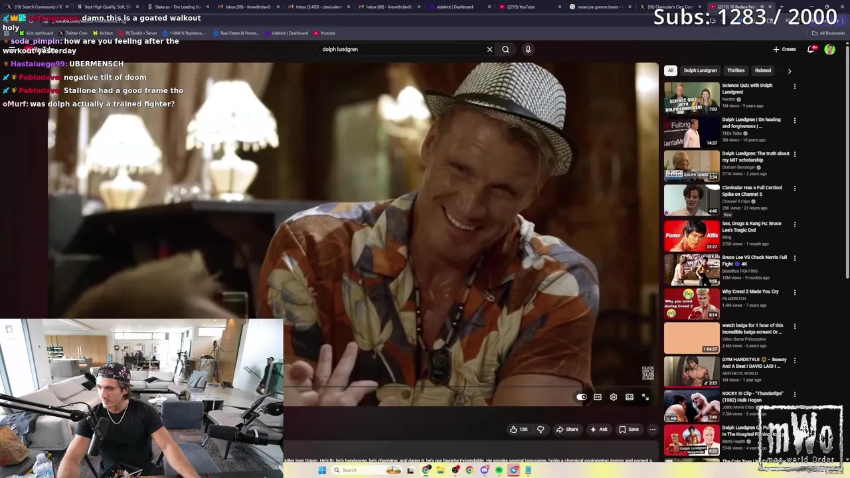Open 'Dolph Lundgren: The truth about my MIT scholarship' title
Viewport: 850px width, 478px height.
(x=756, y=157)
